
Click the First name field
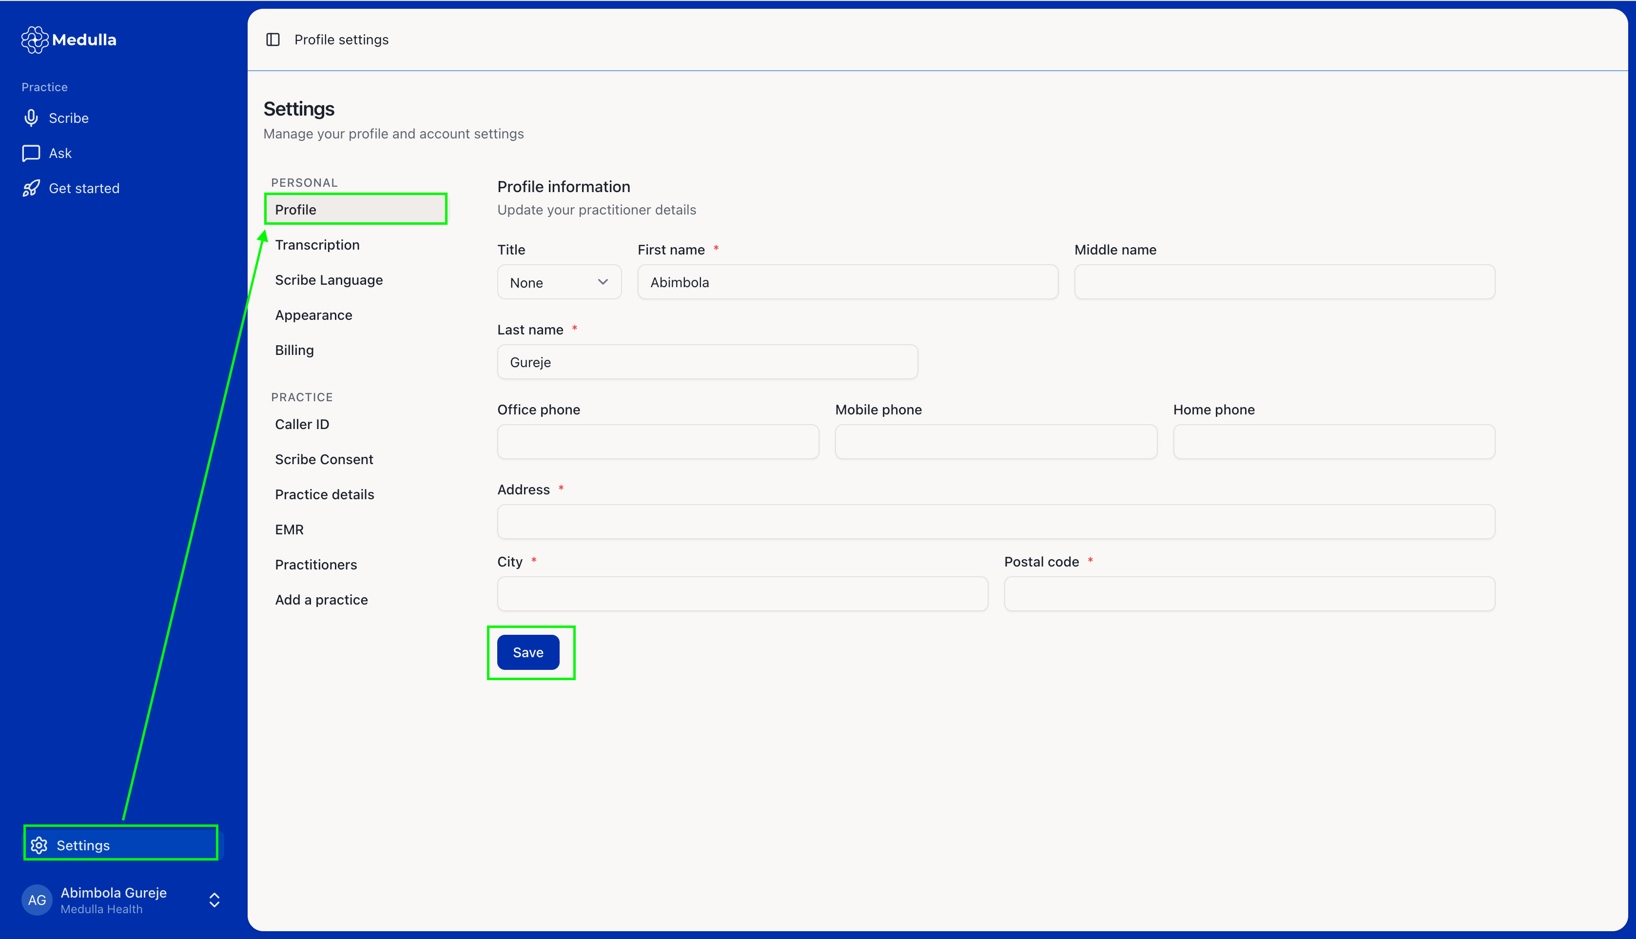click(x=847, y=282)
